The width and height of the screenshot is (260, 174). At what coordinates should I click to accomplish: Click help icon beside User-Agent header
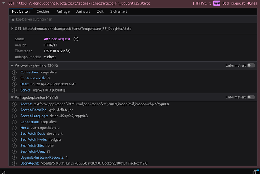tap(14, 163)
